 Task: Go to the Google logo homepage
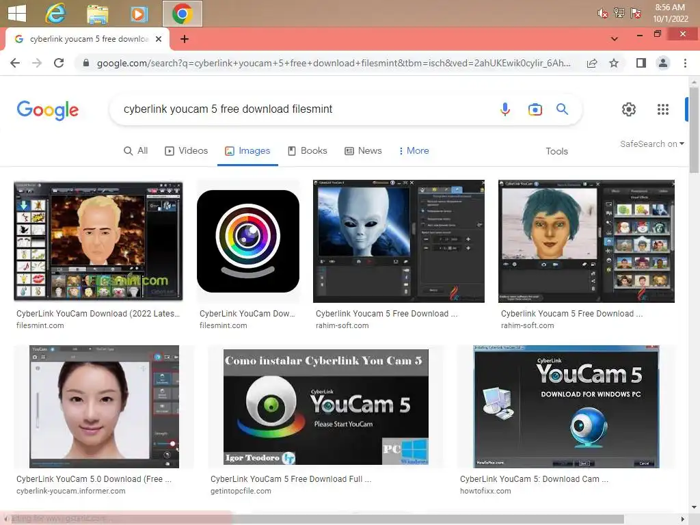[48, 110]
